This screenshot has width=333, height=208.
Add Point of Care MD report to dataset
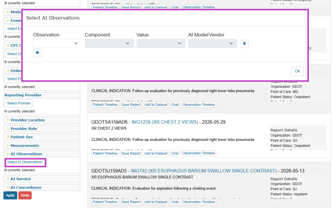[x=156, y=105]
